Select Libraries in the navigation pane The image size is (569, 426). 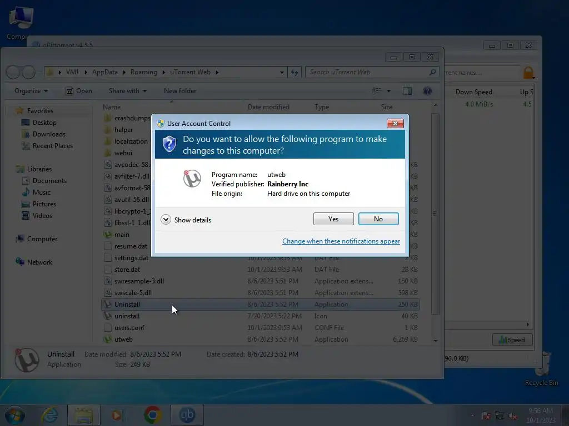(x=39, y=169)
